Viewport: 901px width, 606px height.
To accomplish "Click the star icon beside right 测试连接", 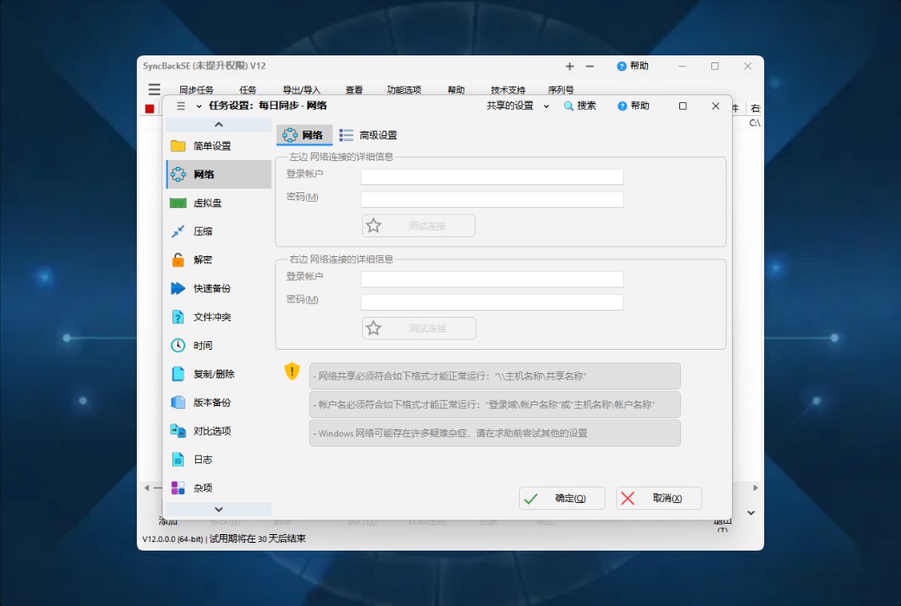I will tap(374, 327).
